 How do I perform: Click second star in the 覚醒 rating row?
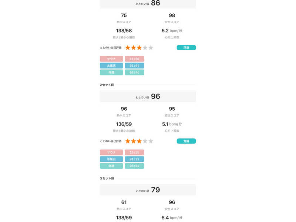click(134, 141)
